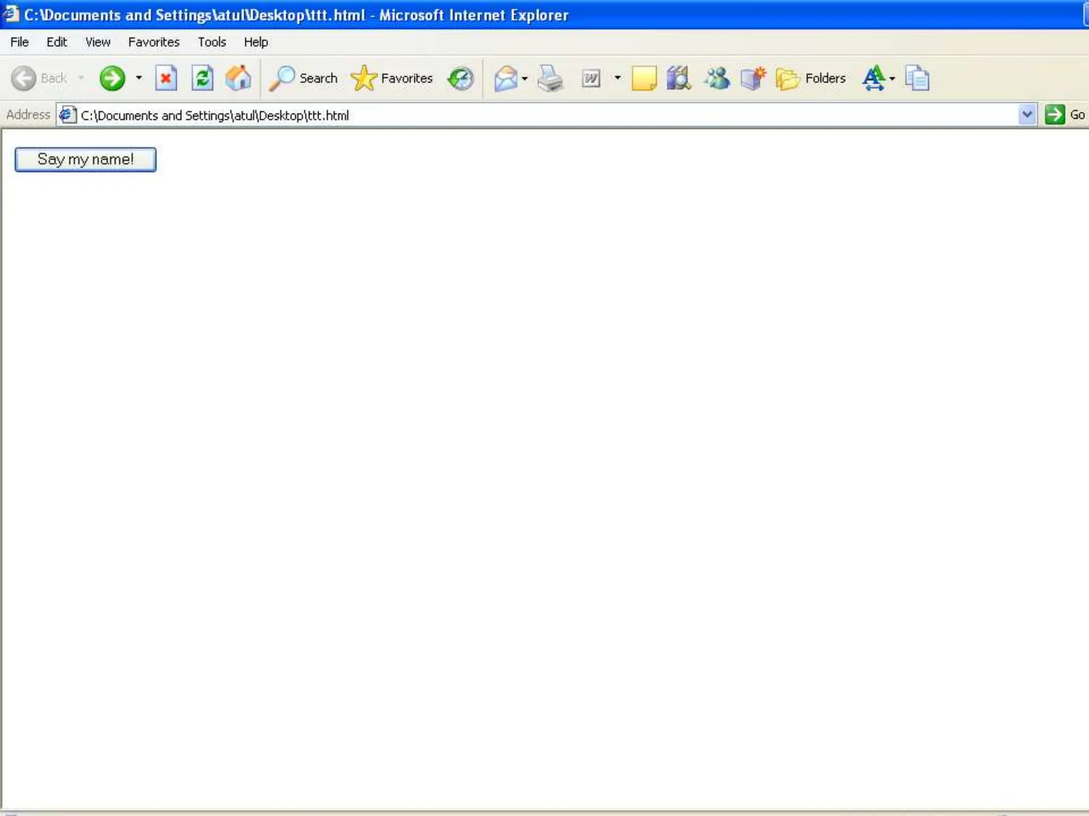Click the Stop toolbar icon
Image resolution: width=1089 pixels, height=816 pixels.
pyautogui.click(x=166, y=79)
